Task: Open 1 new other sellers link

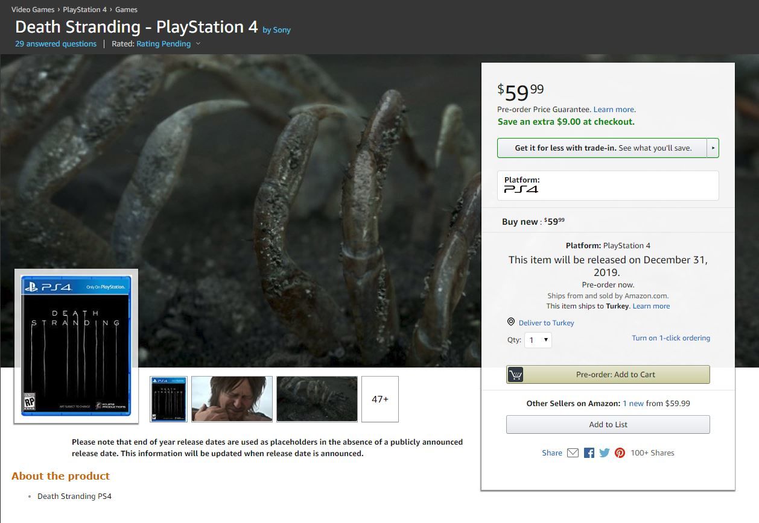Action: 633,403
